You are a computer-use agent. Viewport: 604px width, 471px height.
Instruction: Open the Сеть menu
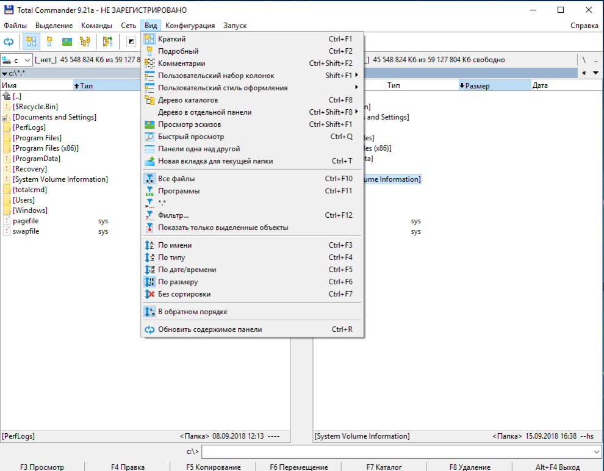coord(128,26)
